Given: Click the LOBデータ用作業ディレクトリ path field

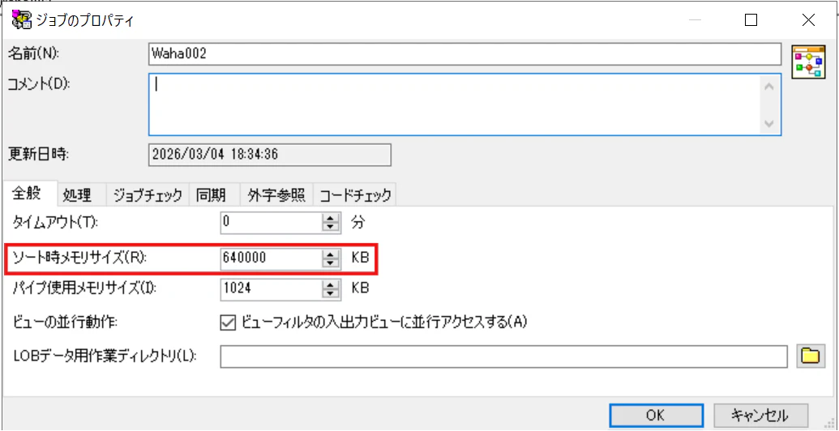Looking at the screenshot, I should click(504, 356).
